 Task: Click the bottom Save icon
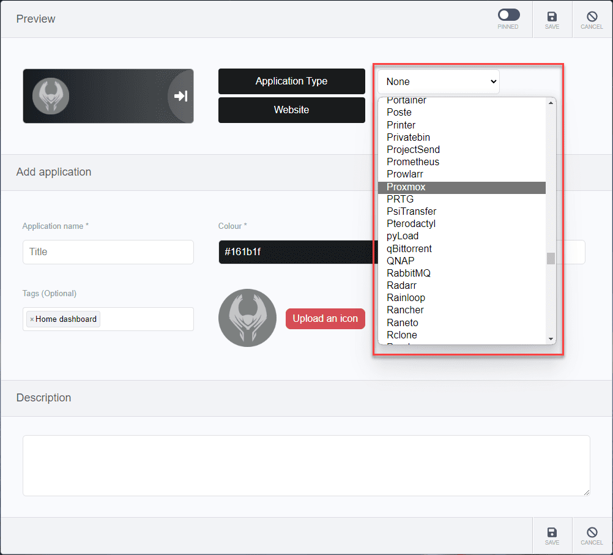(552, 532)
